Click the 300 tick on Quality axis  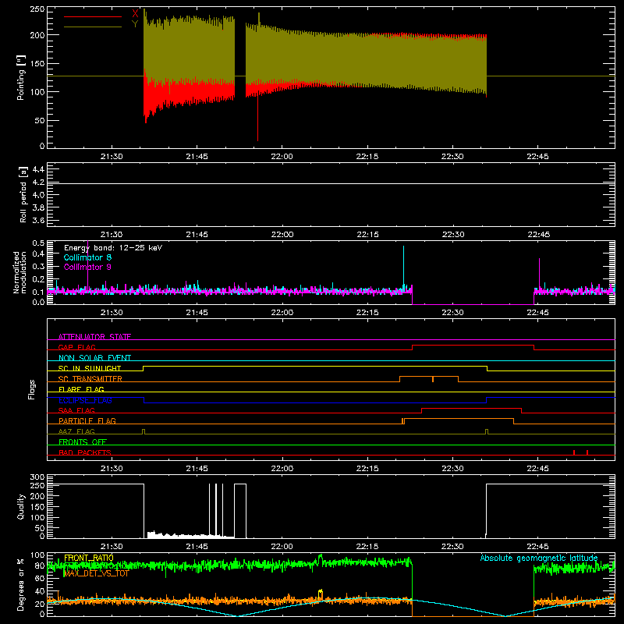37,477
